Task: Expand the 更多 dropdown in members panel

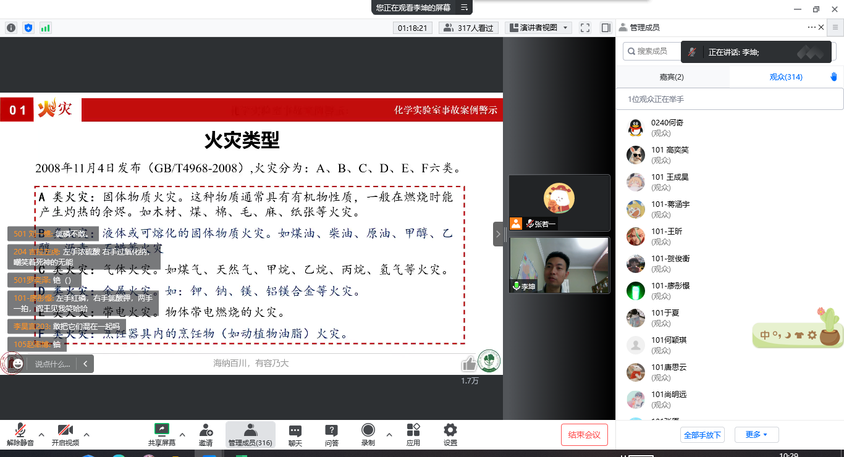Action: (756, 435)
